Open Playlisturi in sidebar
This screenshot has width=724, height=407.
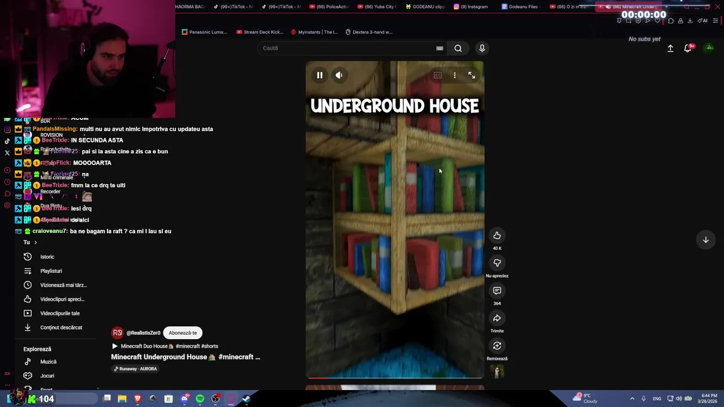coord(51,271)
